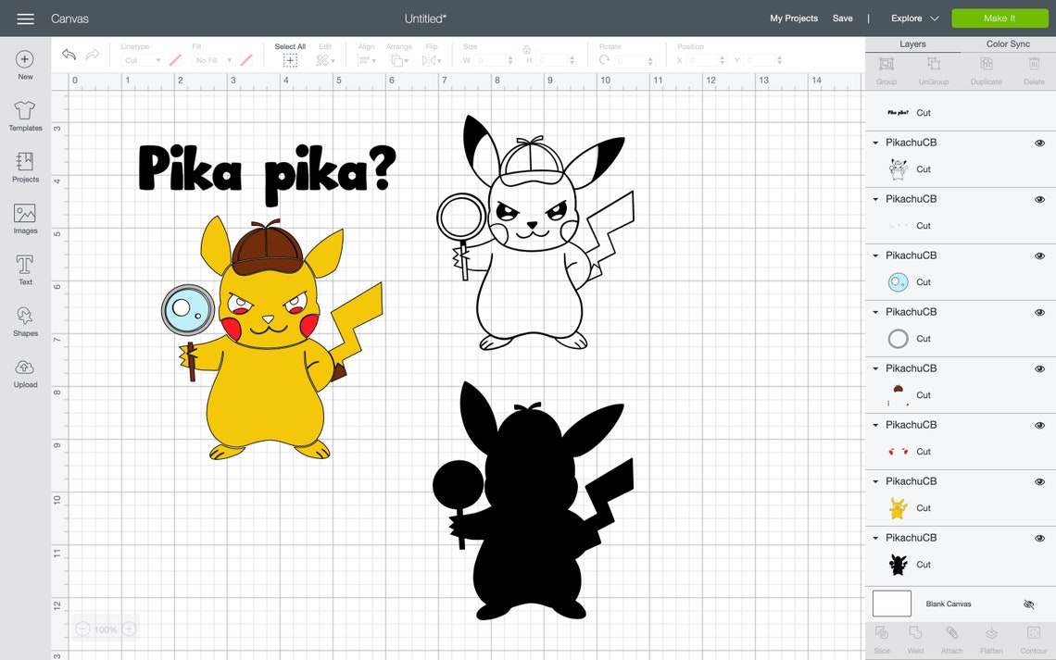Viewport: 1056px width, 660px height.
Task: Open the Shapes tool
Action: tap(25, 321)
